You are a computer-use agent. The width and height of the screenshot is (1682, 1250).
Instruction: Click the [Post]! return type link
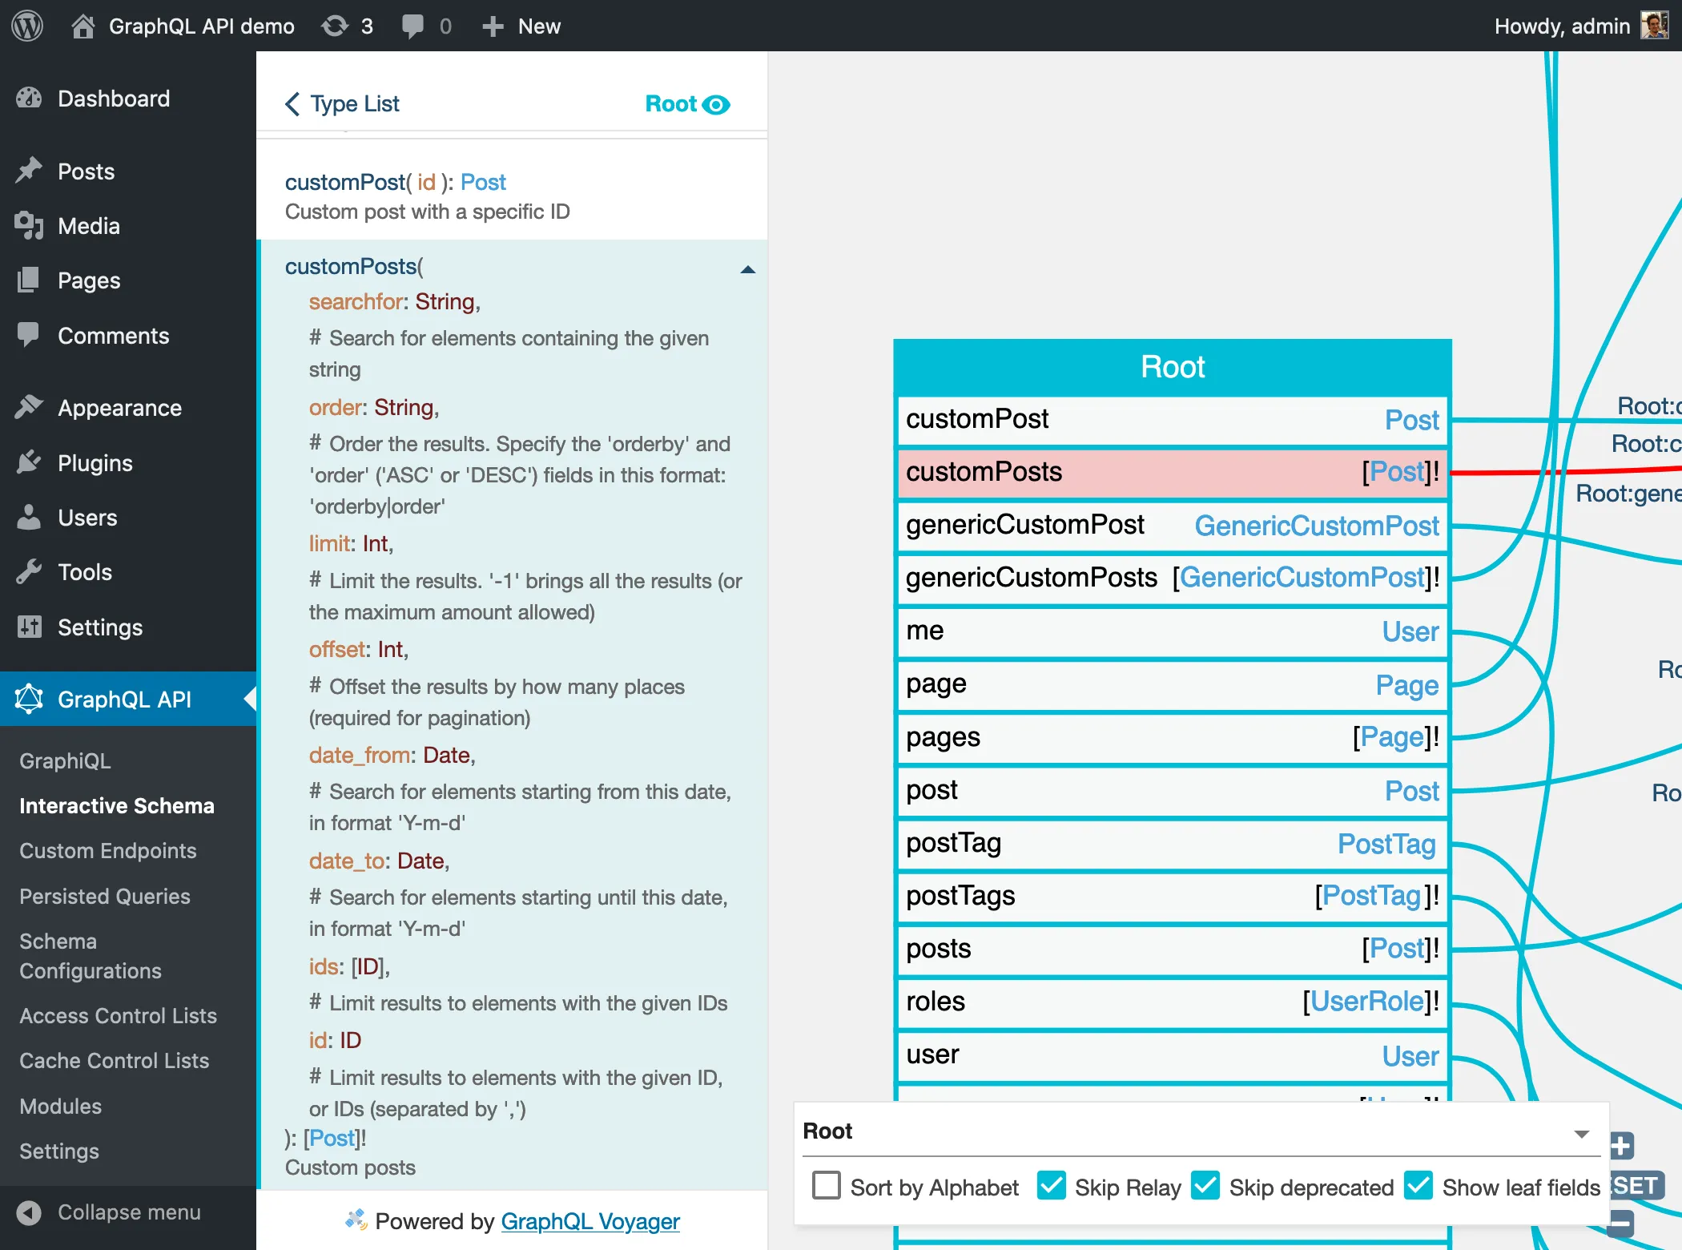pyautogui.click(x=334, y=1138)
